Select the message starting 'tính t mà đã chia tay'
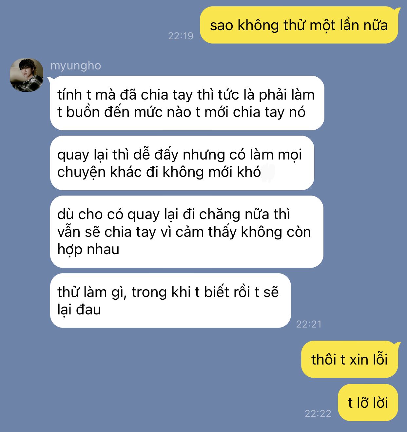Image resolution: width=407 pixels, height=432 pixels. (187, 103)
